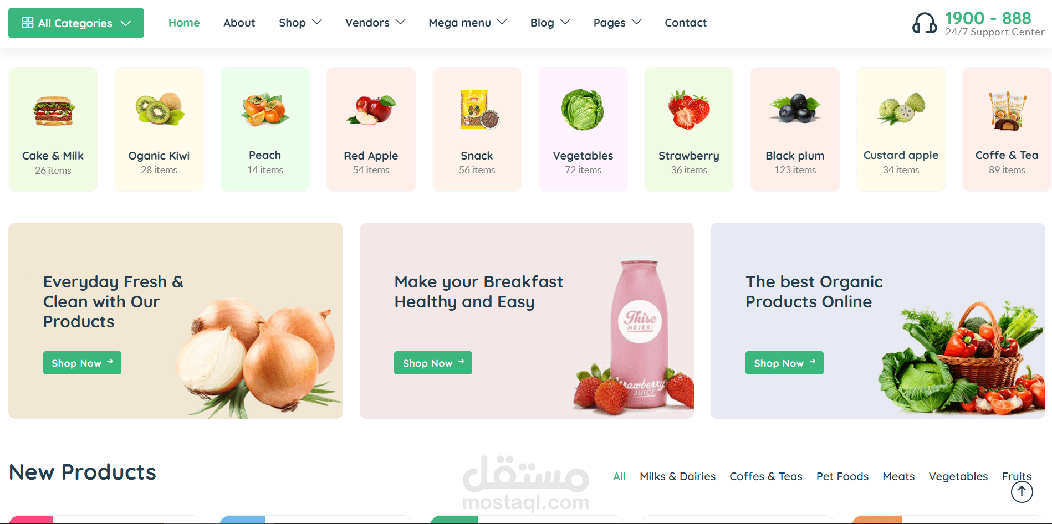Open the Contact menu item
The width and height of the screenshot is (1052, 524).
686,23
